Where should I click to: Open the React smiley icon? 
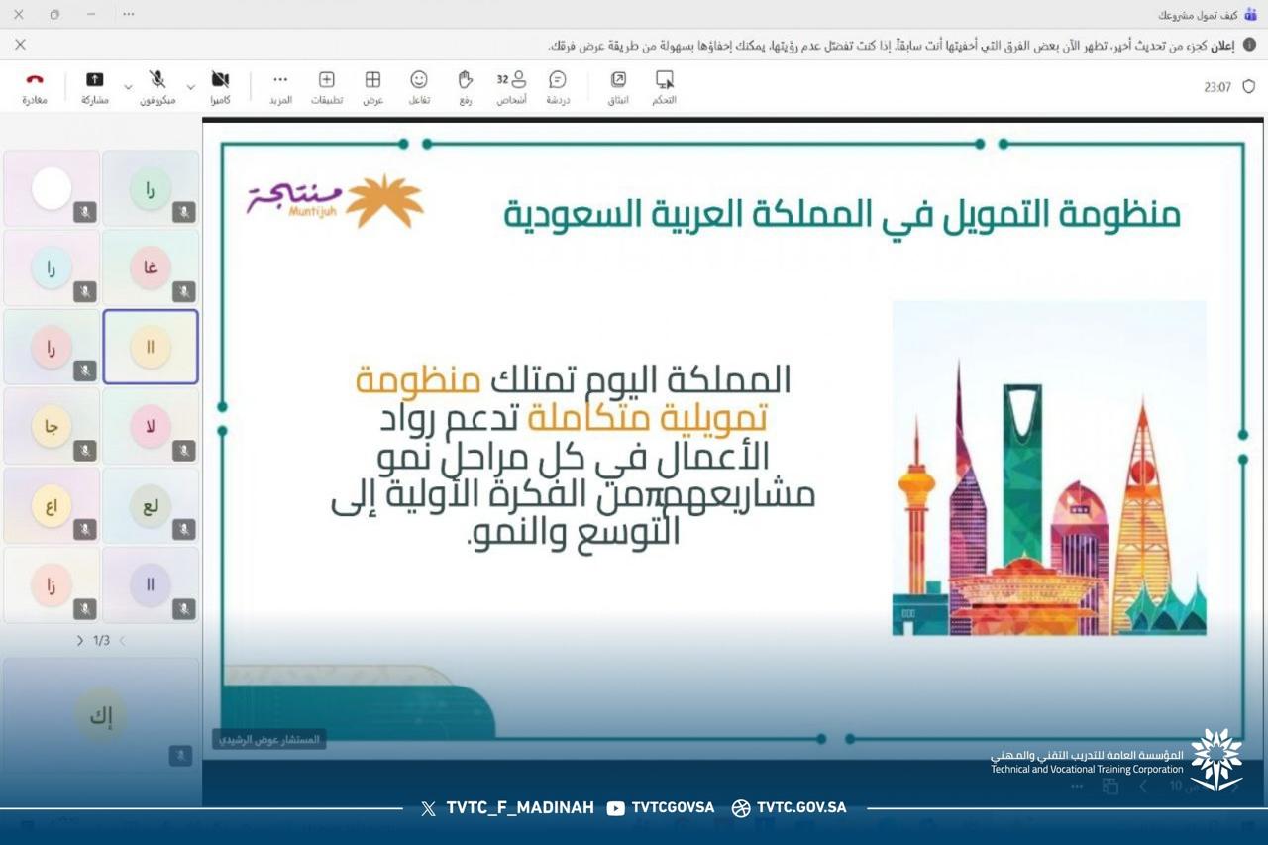pos(419,87)
